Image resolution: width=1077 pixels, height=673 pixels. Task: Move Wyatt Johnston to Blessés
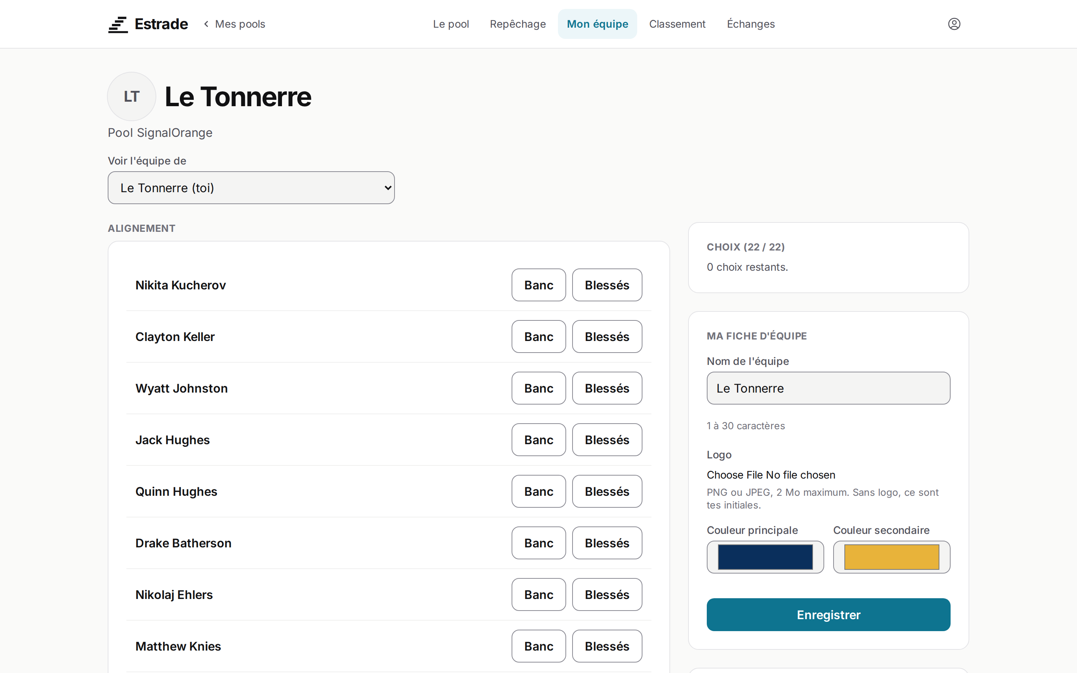(x=607, y=388)
